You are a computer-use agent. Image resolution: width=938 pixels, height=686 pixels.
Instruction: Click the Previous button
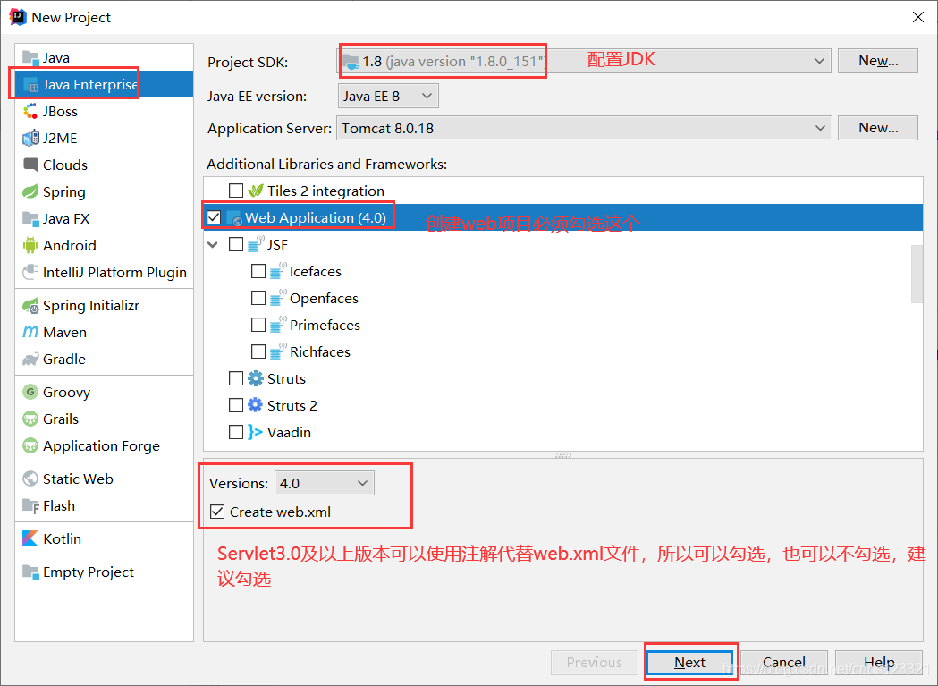pyautogui.click(x=594, y=662)
